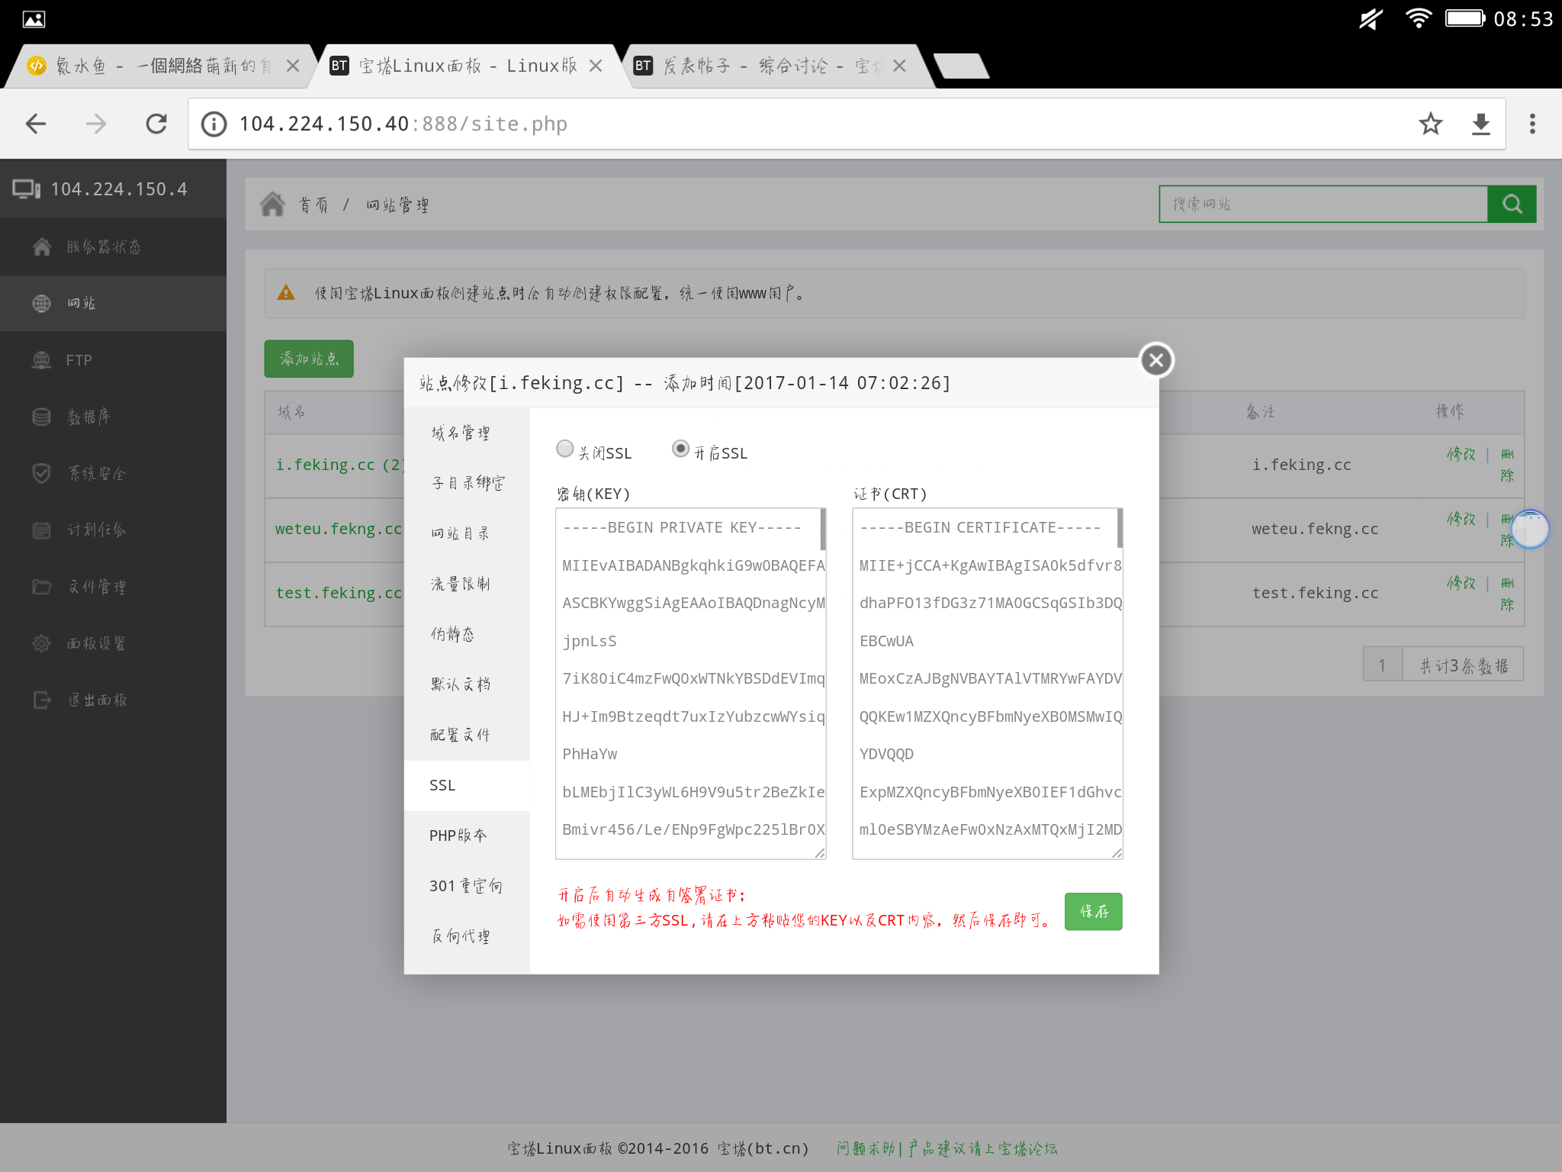Select the 关闭SSL radio button
This screenshot has width=1562, height=1172.
point(565,449)
